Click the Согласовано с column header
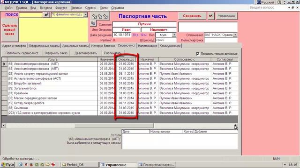This screenshot has height=168, width=300. 185,59
